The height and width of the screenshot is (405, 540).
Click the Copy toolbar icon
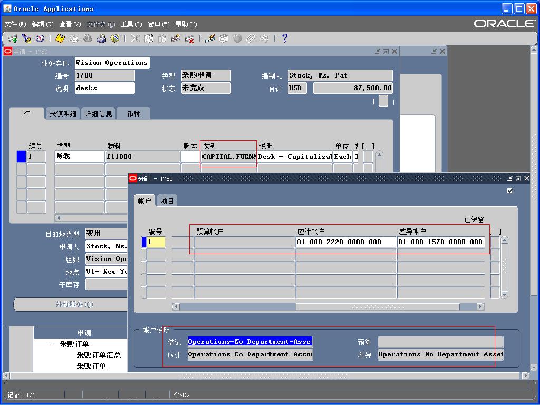(x=149, y=38)
